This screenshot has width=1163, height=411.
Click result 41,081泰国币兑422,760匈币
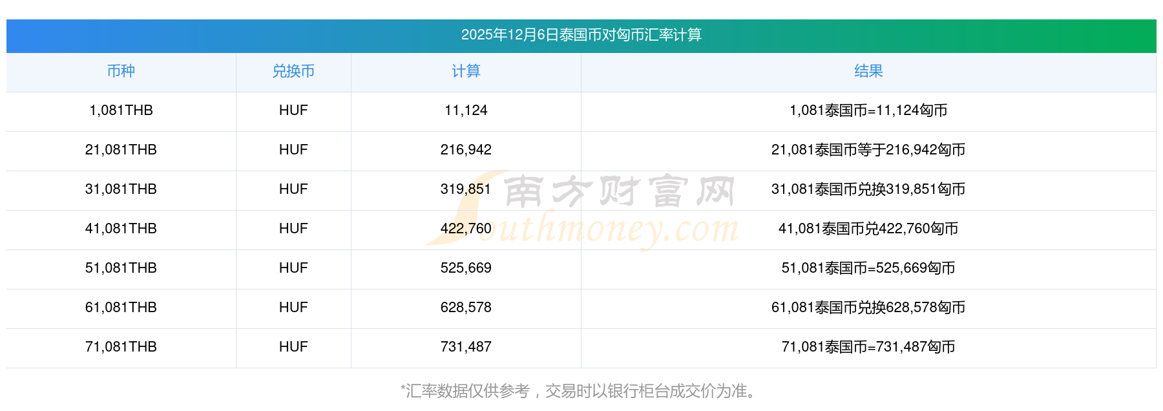tap(868, 229)
